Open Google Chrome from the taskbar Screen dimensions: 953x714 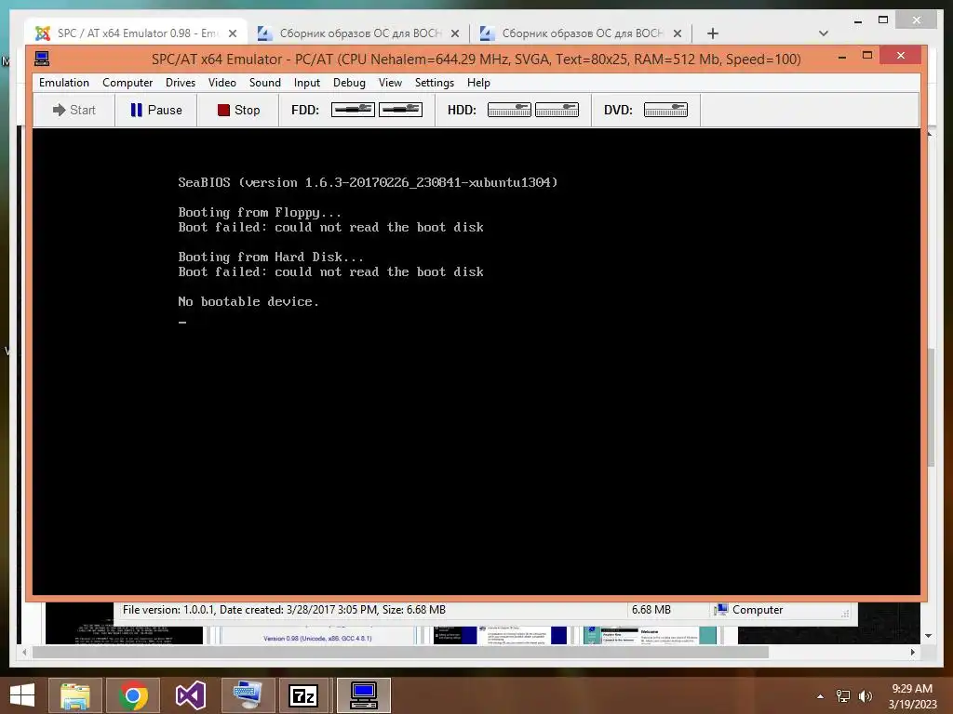click(x=133, y=695)
